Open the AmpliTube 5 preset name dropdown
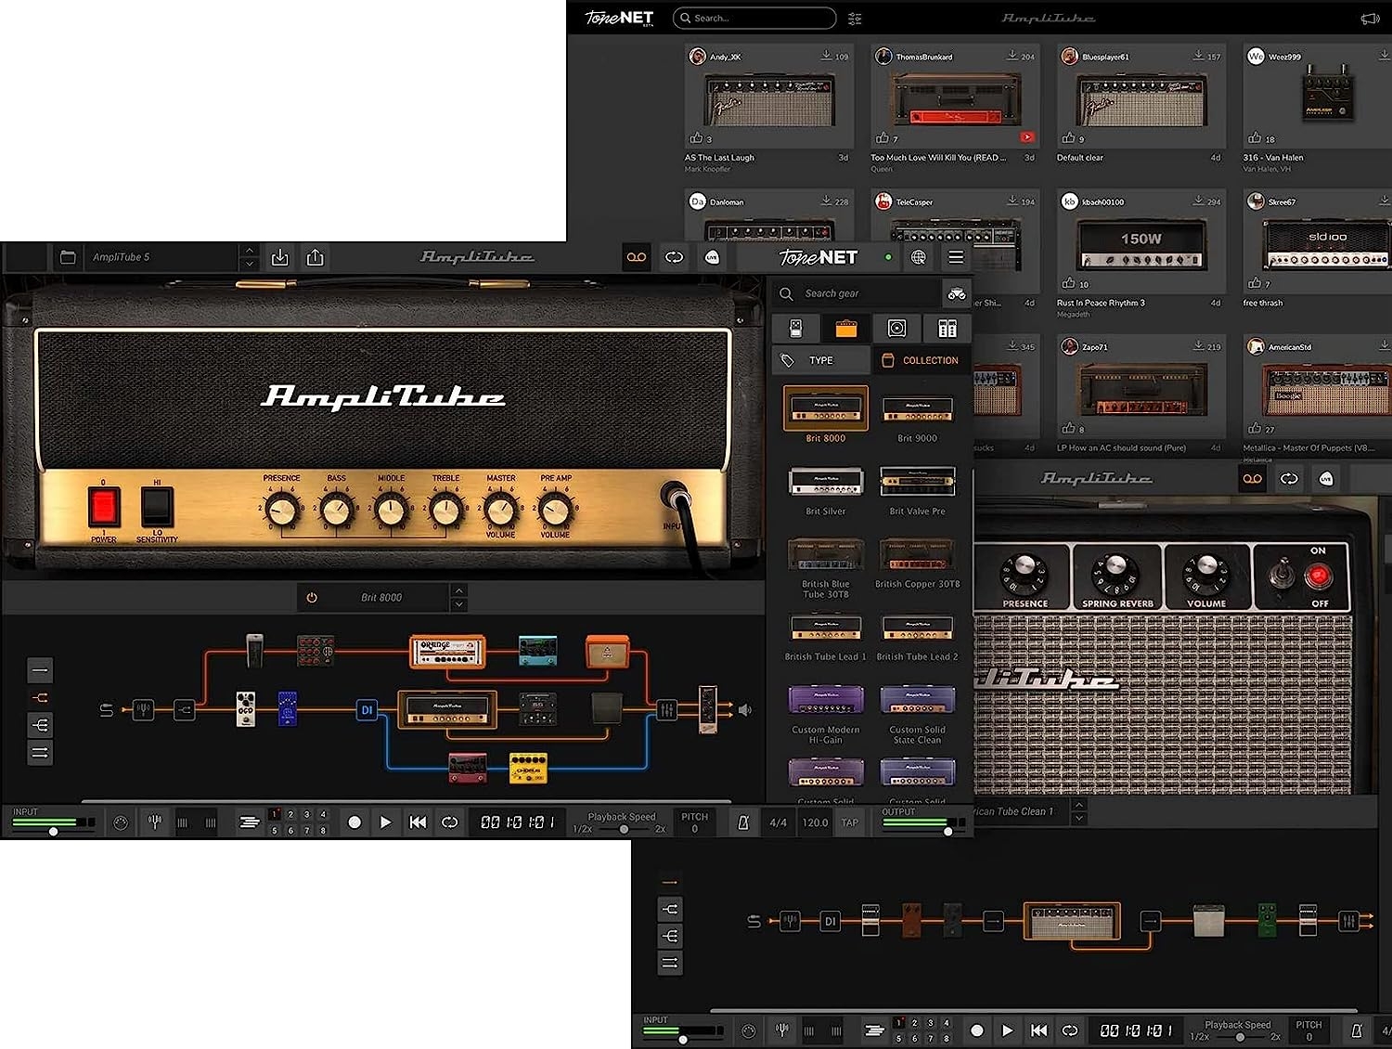This screenshot has width=1392, height=1049. 160,257
